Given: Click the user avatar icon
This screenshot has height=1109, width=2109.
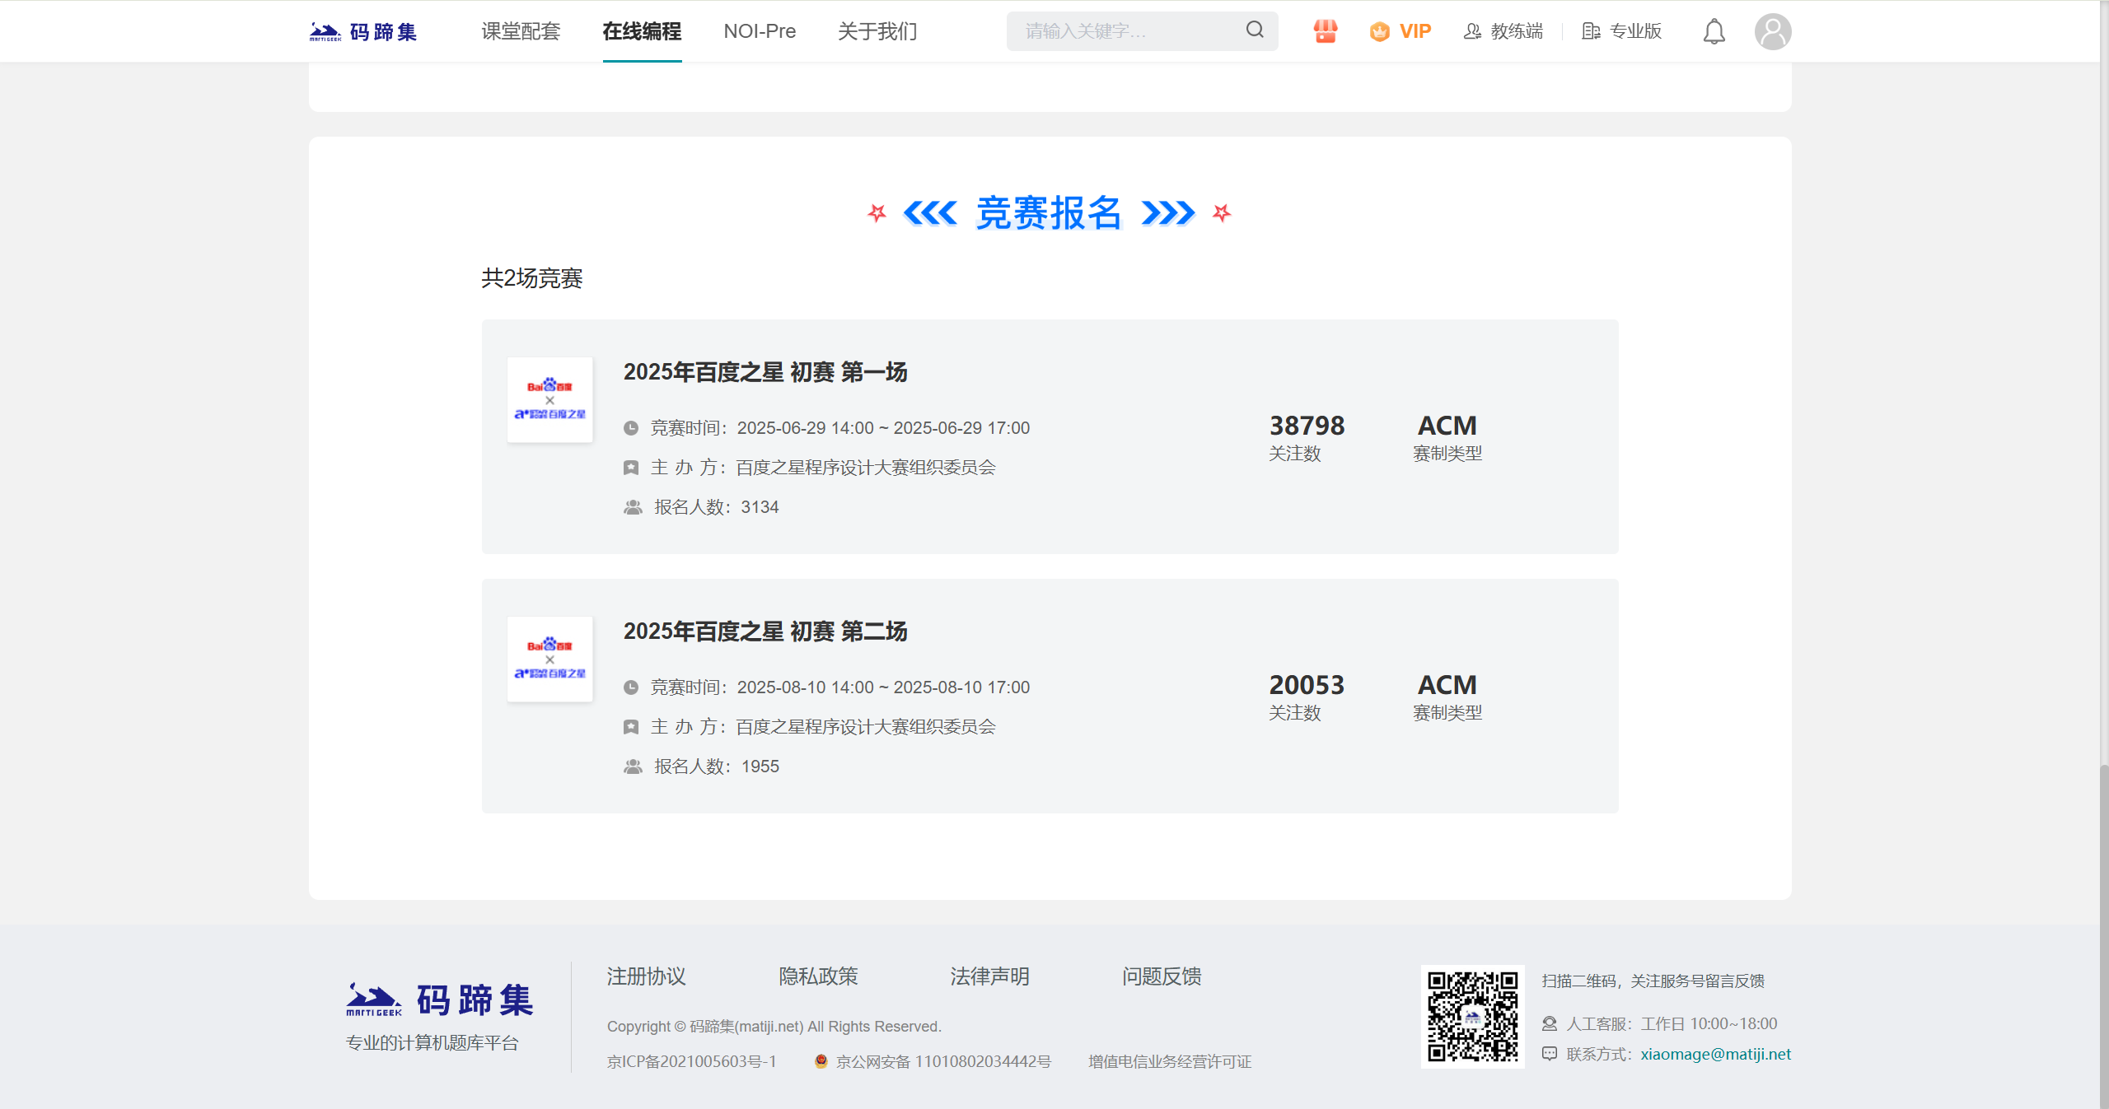Looking at the screenshot, I should (1772, 30).
